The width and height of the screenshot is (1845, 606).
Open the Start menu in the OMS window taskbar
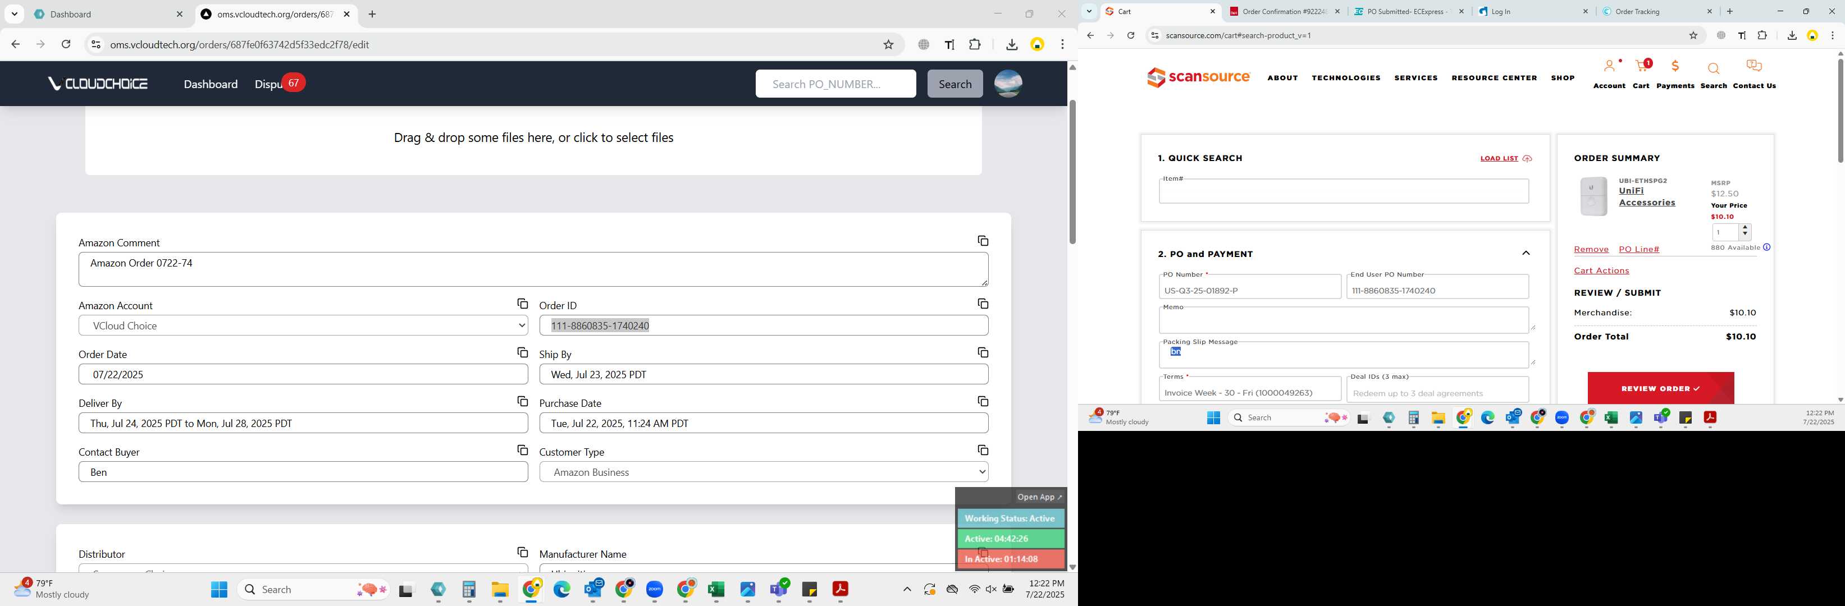[x=219, y=590]
